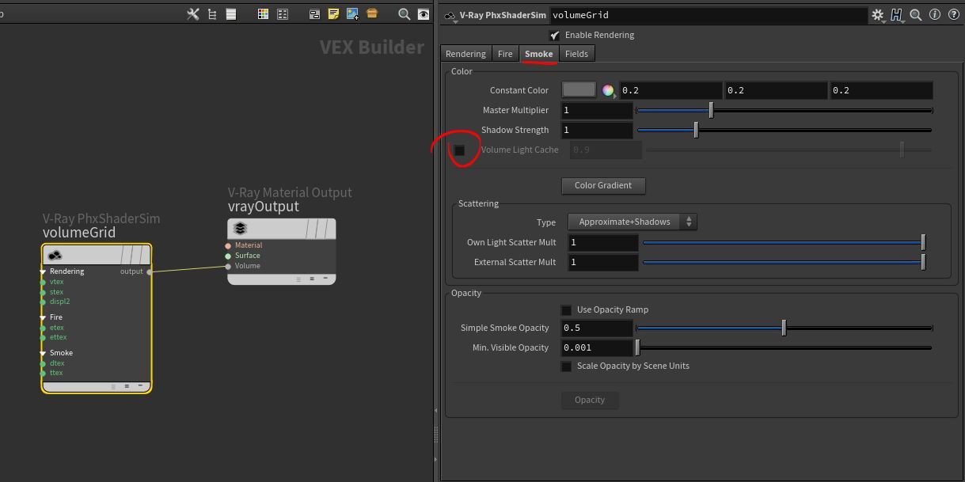This screenshot has width=965, height=482.
Task: Switch network view to tree list mode icon
Action: pyautogui.click(x=212, y=14)
